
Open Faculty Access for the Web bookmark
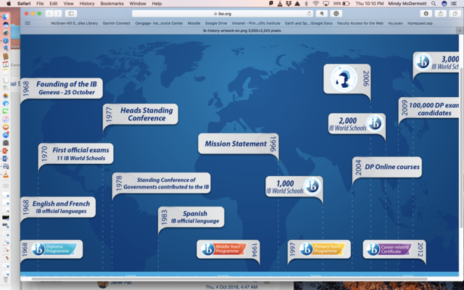tap(360, 23)
